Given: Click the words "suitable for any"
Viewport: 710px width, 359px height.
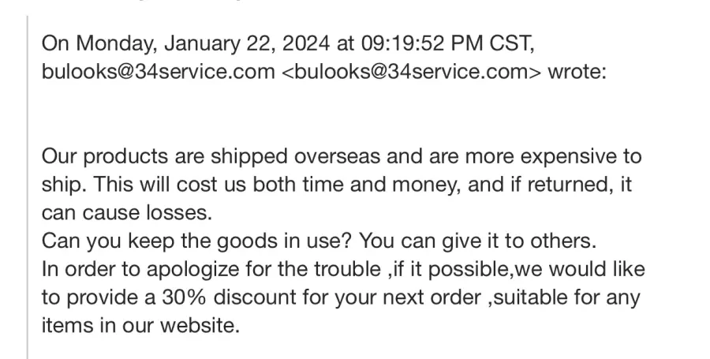Looking at the screenshot, I should 566,297.
